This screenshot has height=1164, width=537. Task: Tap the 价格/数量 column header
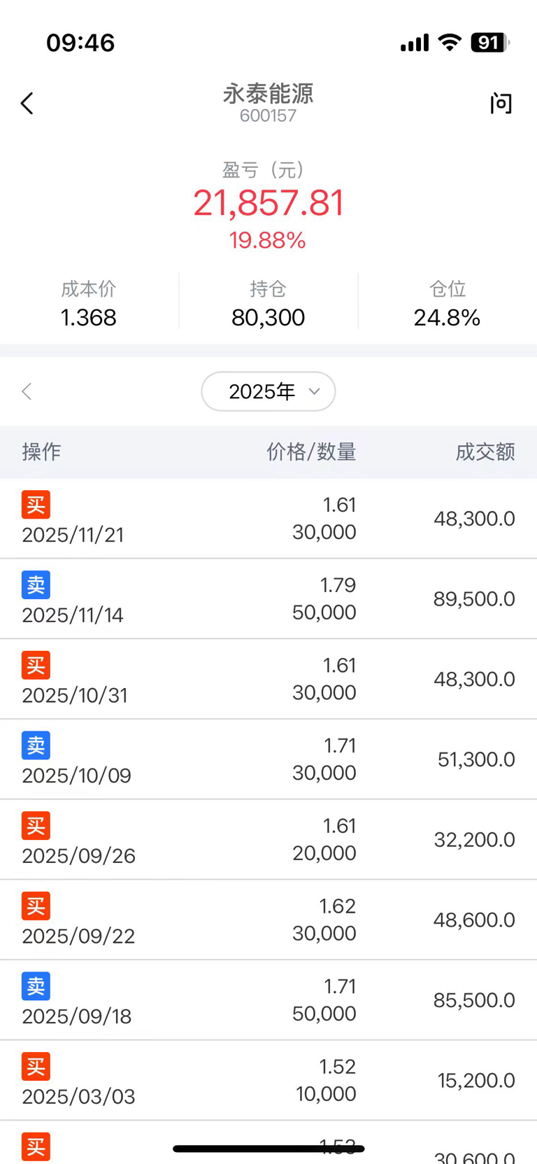[x=311, y=452]
